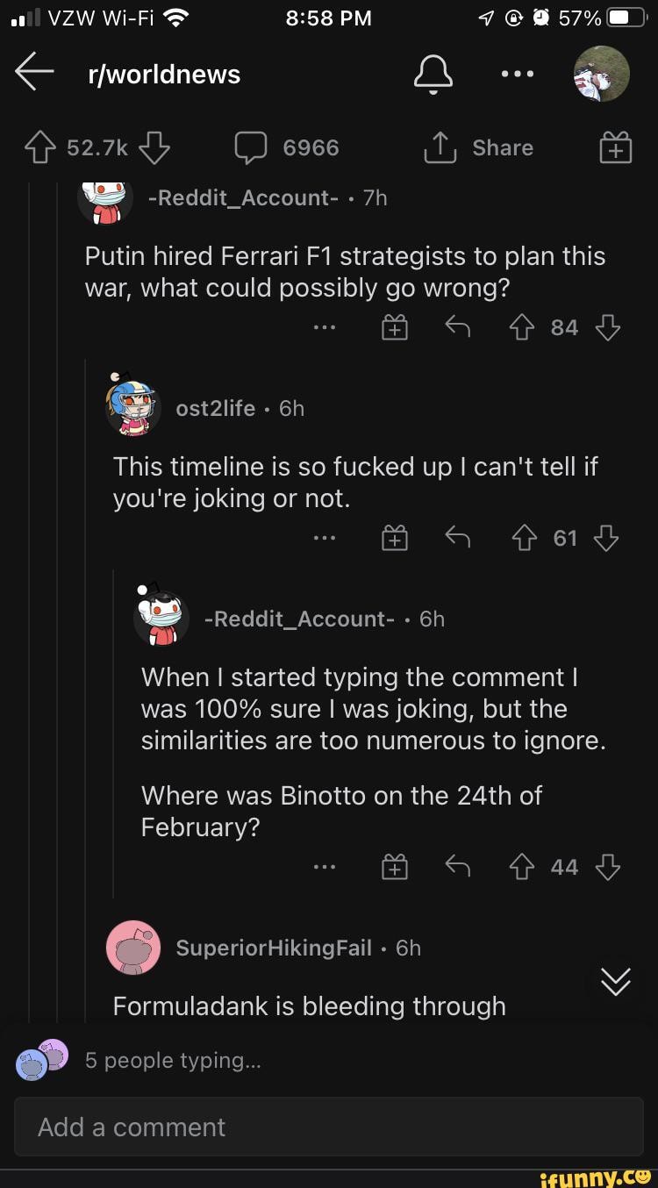
Task: Give an award to ost2life's comment
Action: [395, 538]
